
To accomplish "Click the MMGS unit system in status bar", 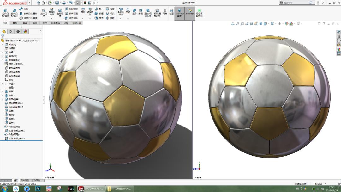I will tap(319, 184).
